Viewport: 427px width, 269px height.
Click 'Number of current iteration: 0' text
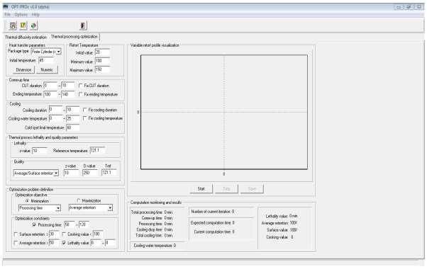[x=212, y=212]
